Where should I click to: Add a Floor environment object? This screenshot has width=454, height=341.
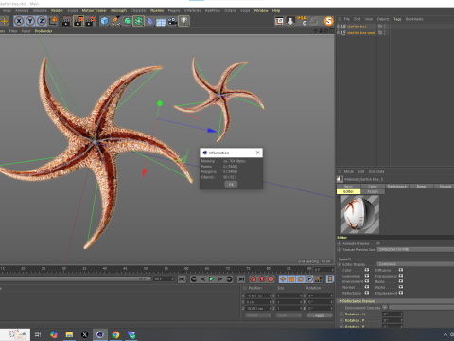[161, 21]
